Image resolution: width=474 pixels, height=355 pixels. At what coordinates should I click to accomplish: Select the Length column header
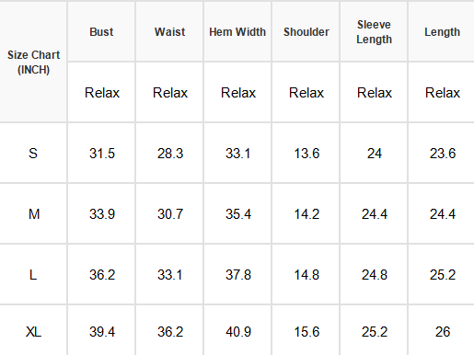pos(442,32)
